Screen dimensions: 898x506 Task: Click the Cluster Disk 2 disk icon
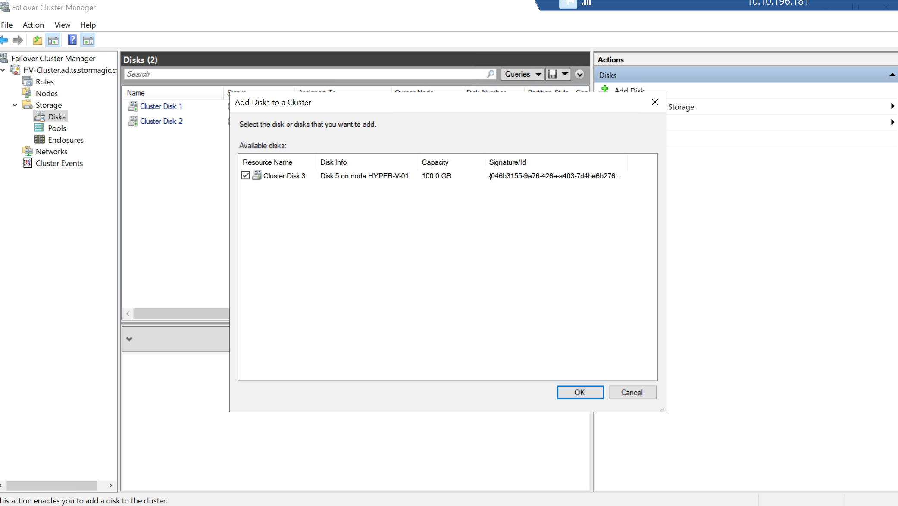click(133, 121)
